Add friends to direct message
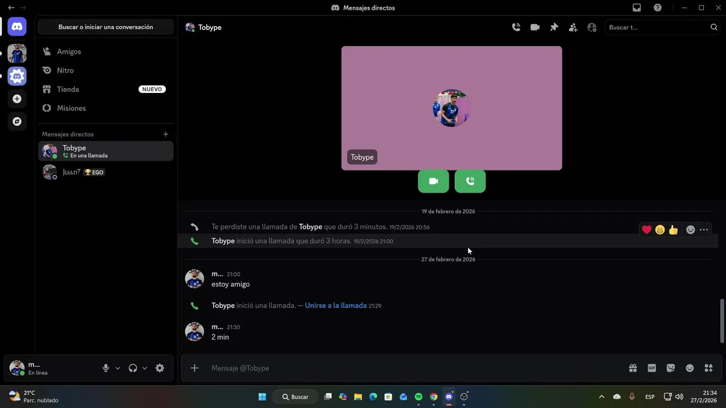 [x=573, y=27]
